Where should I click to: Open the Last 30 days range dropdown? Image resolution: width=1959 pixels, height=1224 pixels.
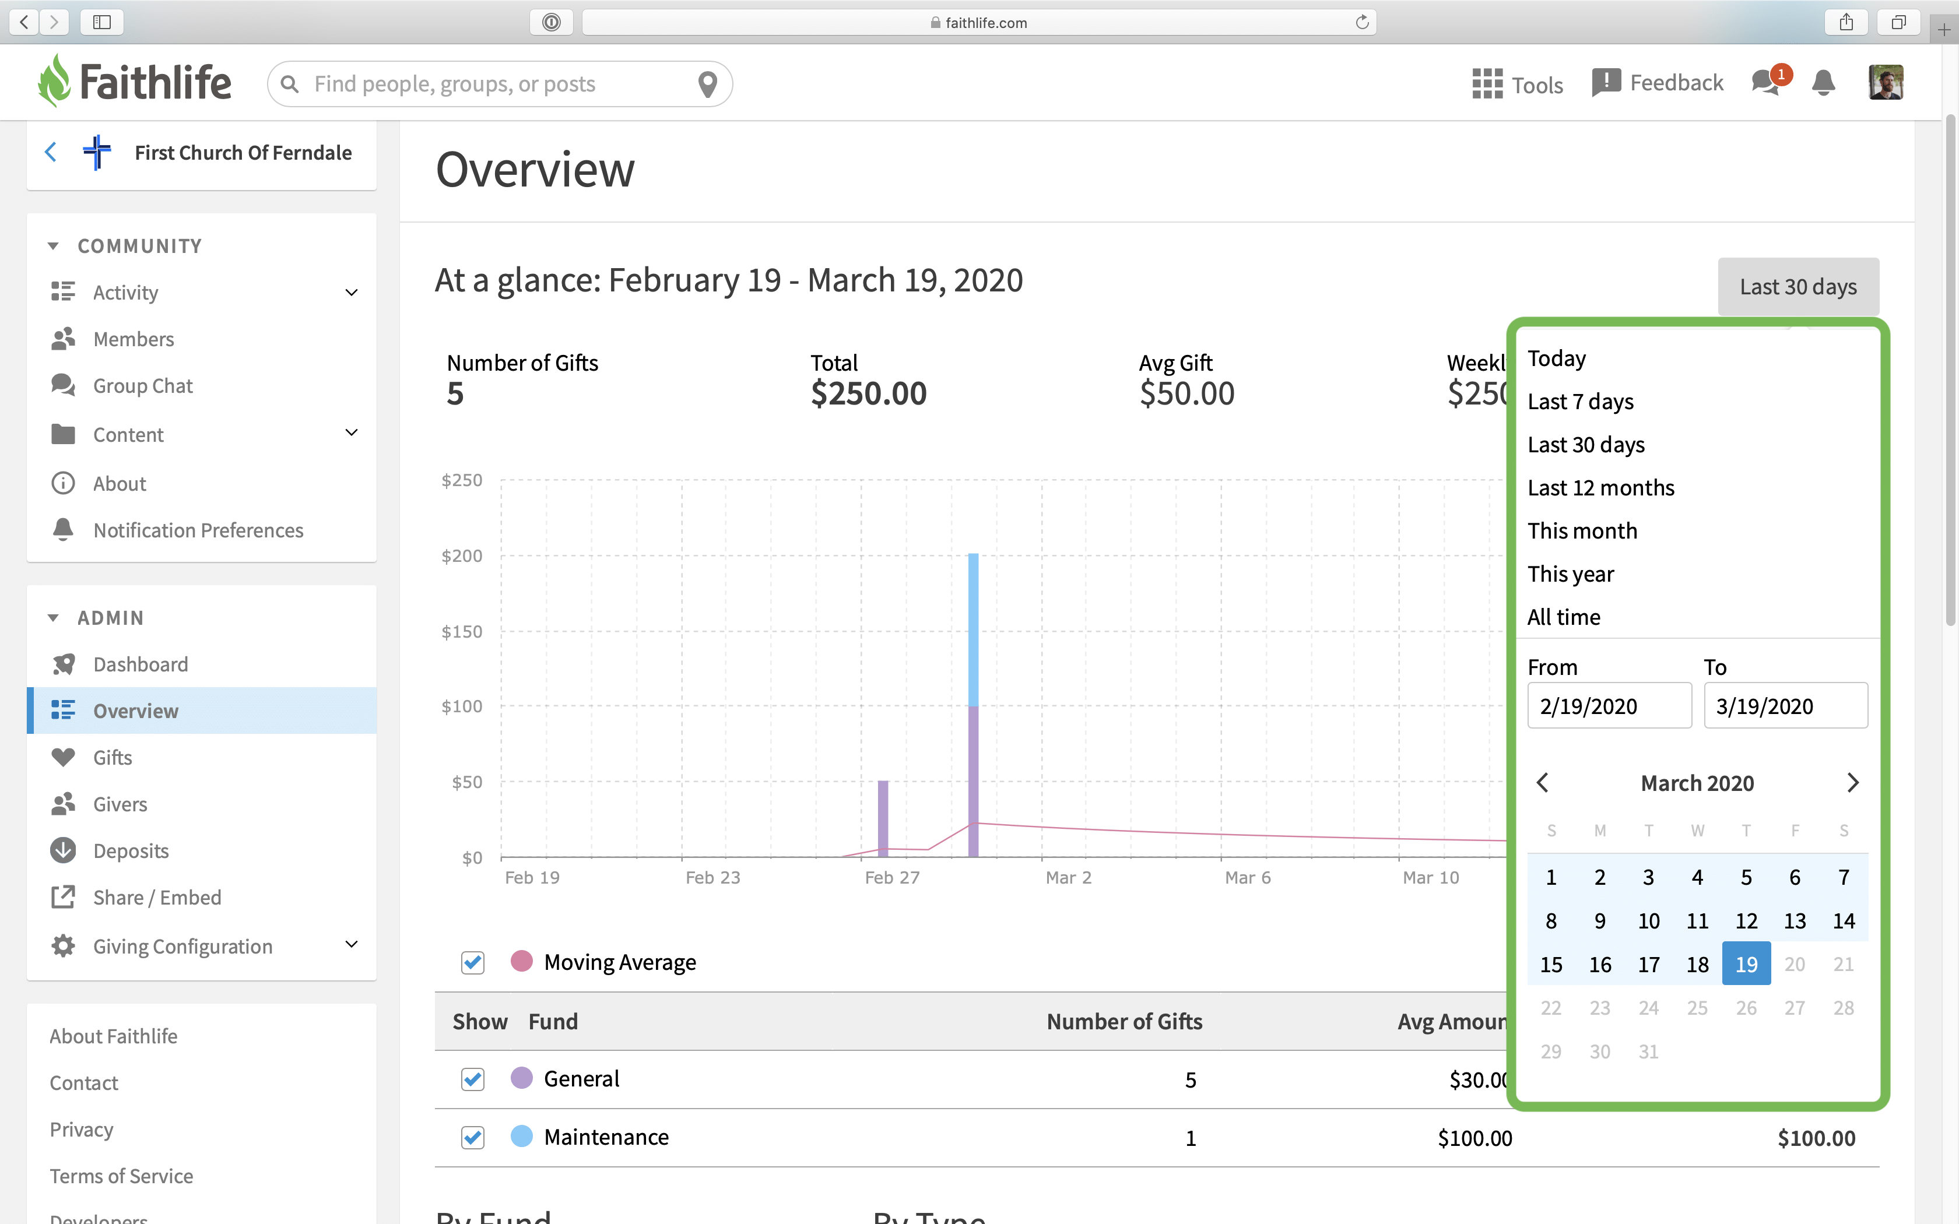[x=1798, y=287]
